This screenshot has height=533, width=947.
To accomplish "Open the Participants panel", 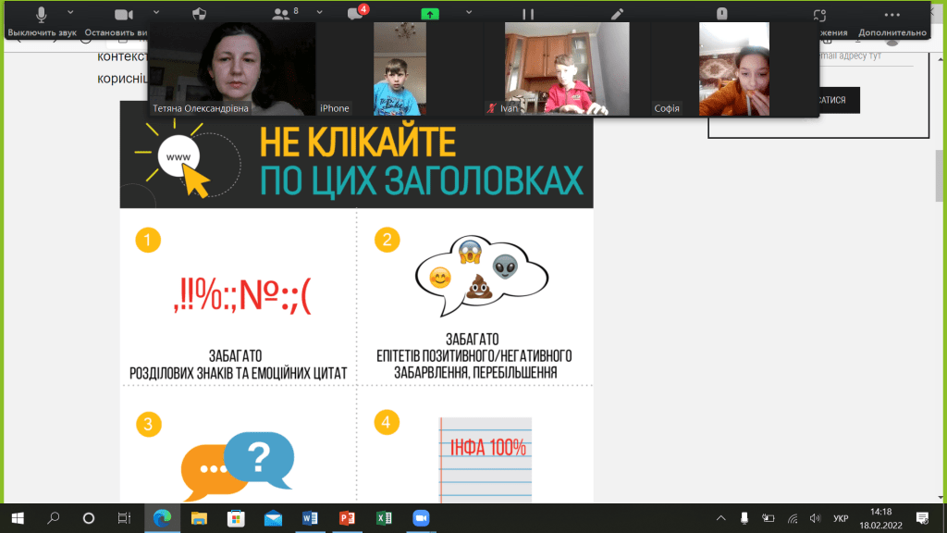I will point(280,15).
